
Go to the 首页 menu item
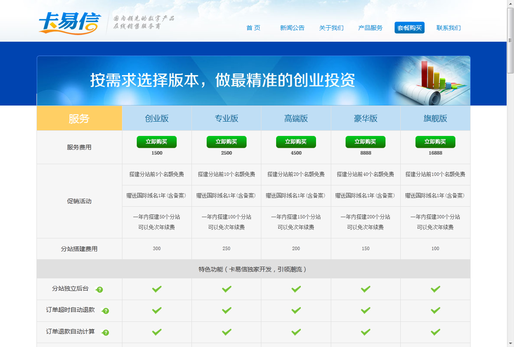point(253,27)
